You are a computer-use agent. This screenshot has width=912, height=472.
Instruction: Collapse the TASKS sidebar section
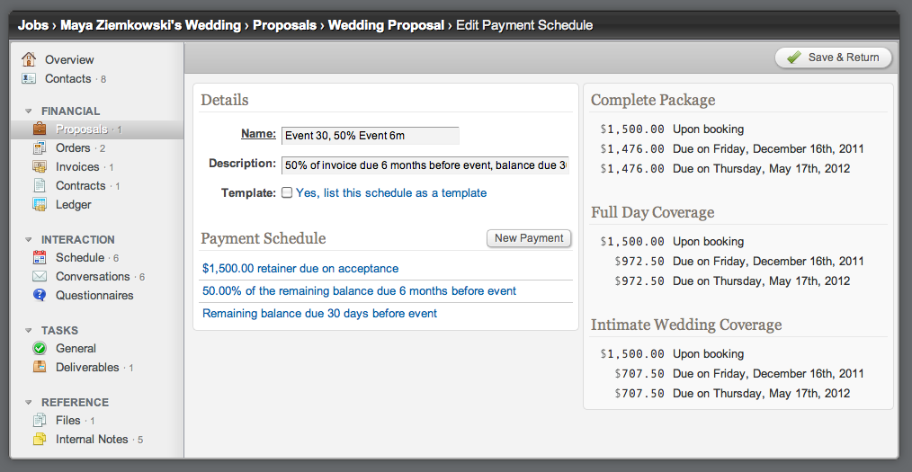click(x=29, y=331)
